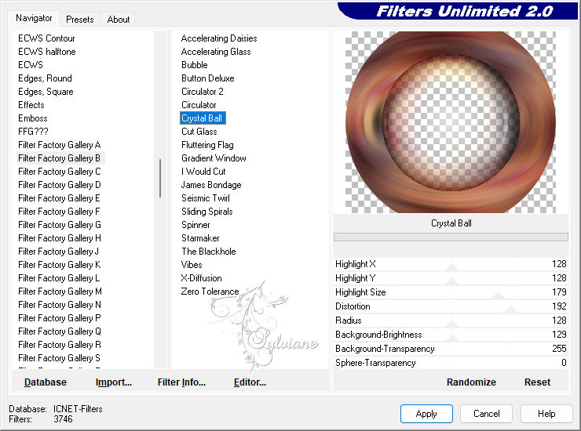The image size is (581, 431).
Task: Choose the Vibes filter
Action: pos(192,265)
